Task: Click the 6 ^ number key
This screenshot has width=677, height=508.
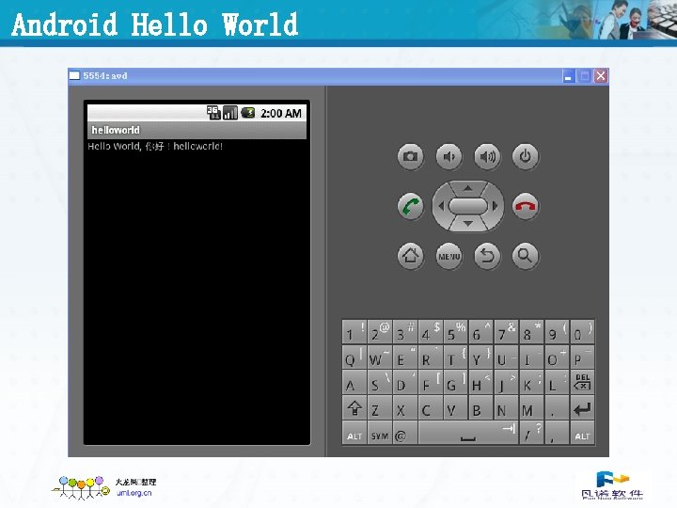Action: (x=481, y=332)
